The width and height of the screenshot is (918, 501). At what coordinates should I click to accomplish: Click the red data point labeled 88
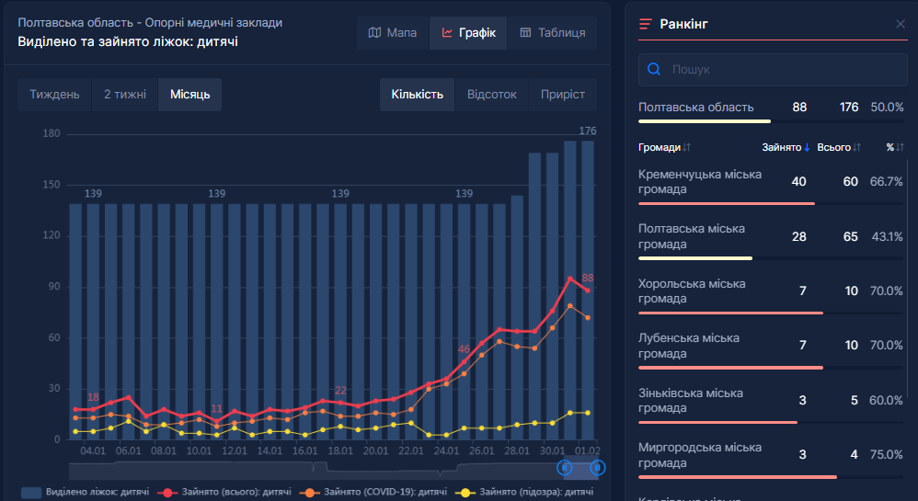[588, 290]
